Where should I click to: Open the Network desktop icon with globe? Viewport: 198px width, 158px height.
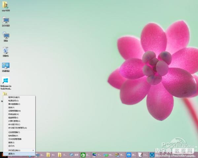tap(6, 37)
